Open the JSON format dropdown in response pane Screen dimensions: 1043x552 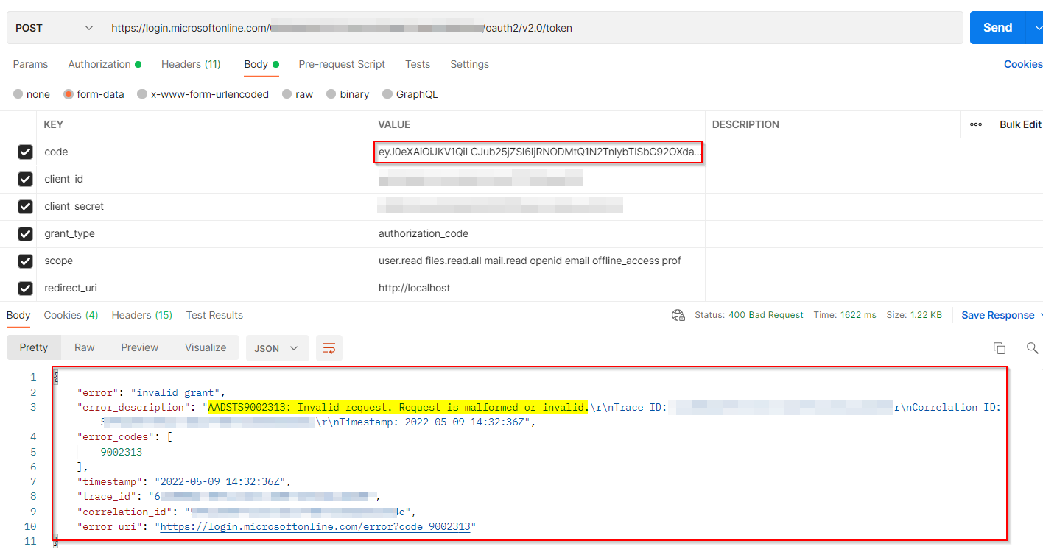(277, 347)
